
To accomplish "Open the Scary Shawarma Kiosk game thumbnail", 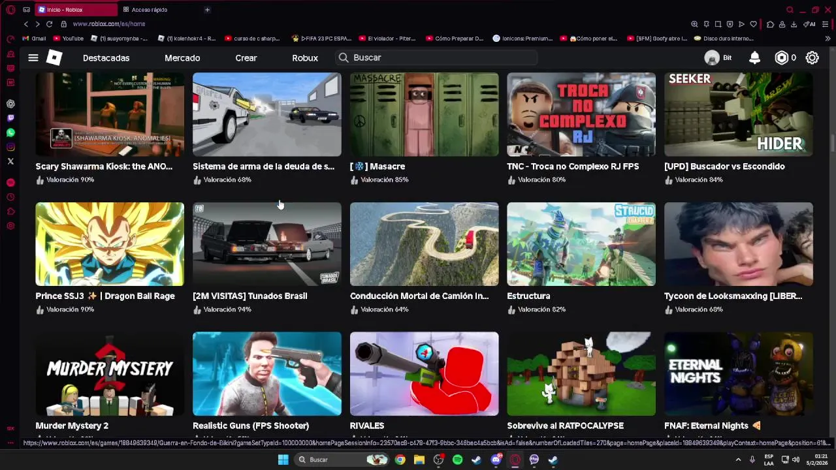I will pos(110,114).
